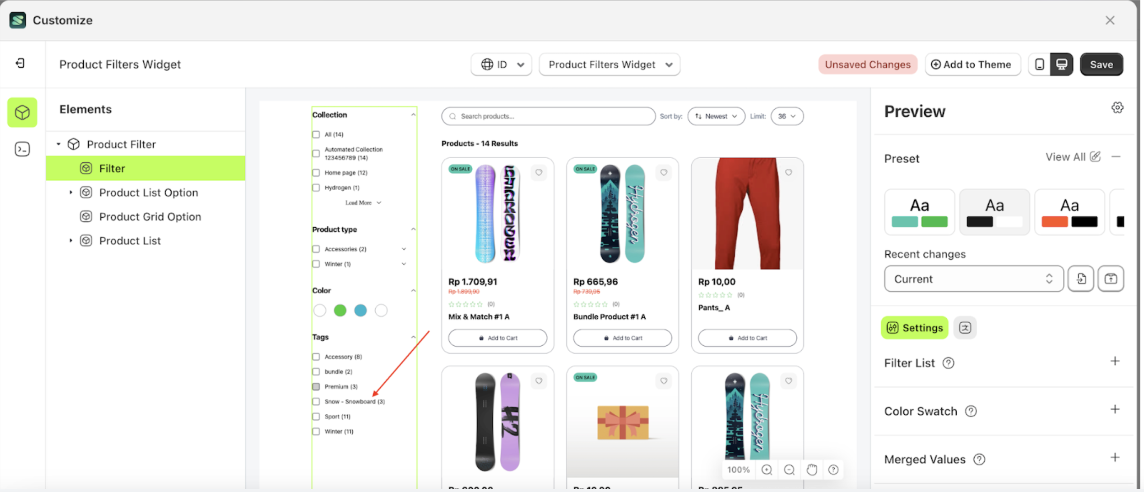This screenshot has width=1144, height=492.
Task: Open the Product Filters Widget dropdown
Action: 609,64
